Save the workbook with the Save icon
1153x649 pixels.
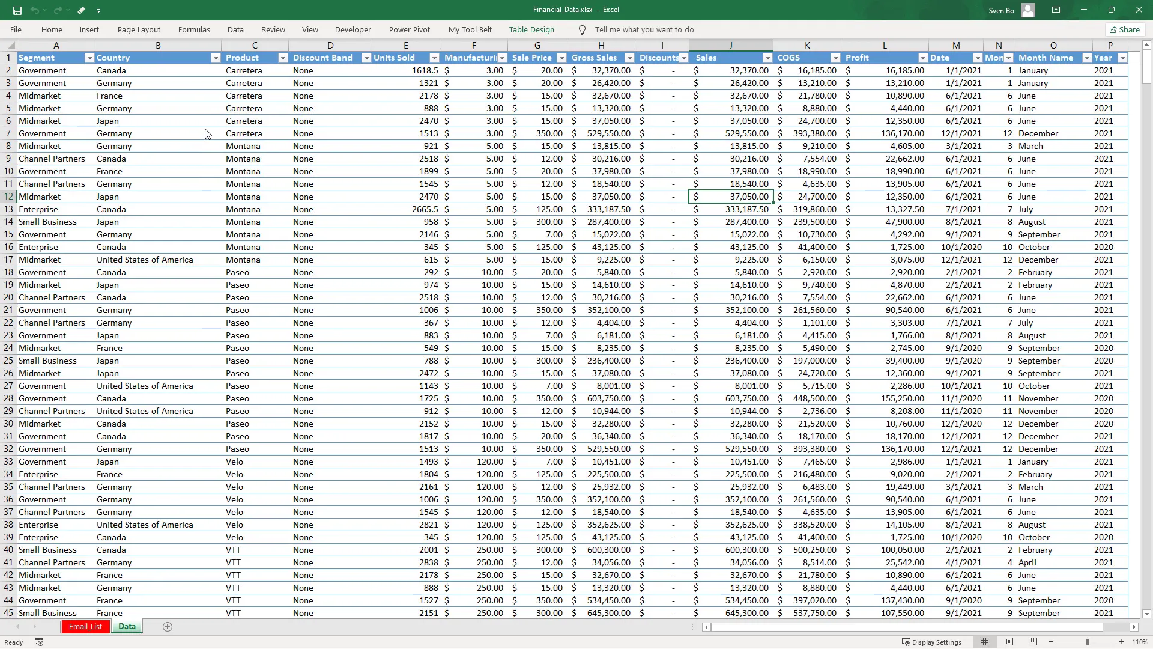tap(17, 10)
